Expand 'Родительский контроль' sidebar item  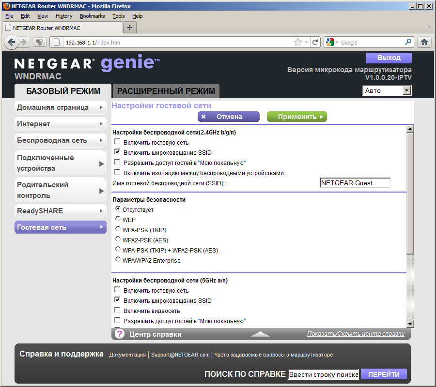[x=61, y=190]
